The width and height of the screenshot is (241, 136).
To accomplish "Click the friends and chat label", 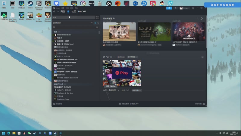I will coord(199,104).
